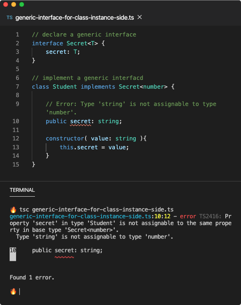Viewport: 241px width, 305px height.
Task: Select the generic-interface-for-class-instance-side.ts editor tab
Action: coord(75,18)
